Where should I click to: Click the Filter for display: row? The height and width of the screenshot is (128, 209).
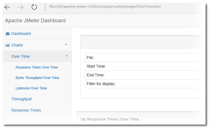coord(145,84)
